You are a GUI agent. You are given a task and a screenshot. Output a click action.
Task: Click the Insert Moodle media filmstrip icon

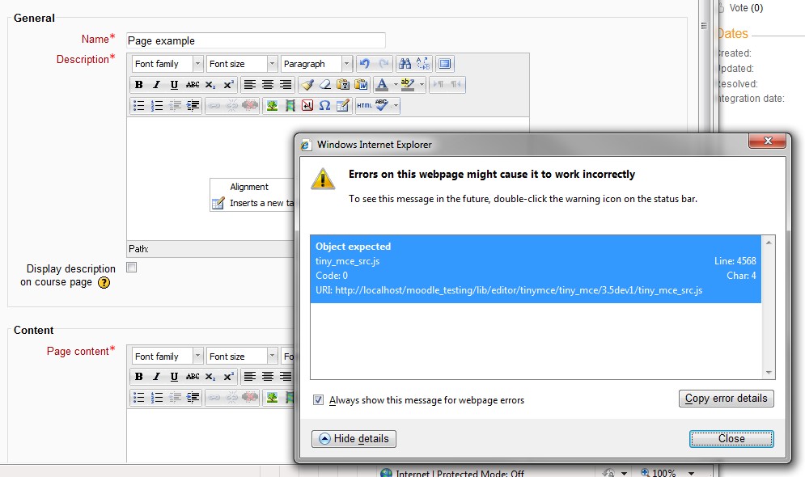[x=290, y=106]
